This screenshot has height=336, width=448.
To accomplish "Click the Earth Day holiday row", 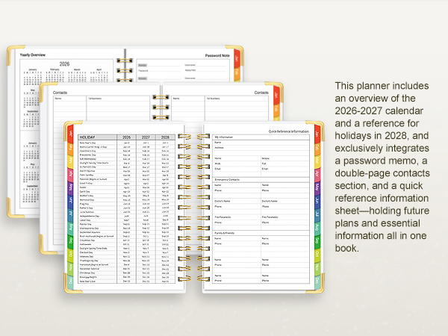I will click(127, 191).
